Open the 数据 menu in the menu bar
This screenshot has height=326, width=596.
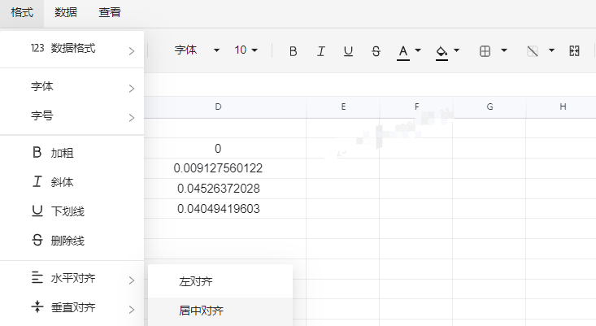(66, 12)
